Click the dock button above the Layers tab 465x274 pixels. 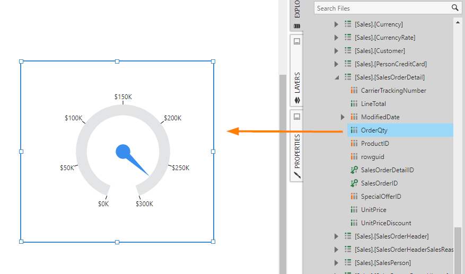[x=297, y=41]
